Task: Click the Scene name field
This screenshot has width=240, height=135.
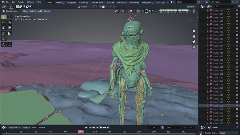Action: [x=186, y=2]
